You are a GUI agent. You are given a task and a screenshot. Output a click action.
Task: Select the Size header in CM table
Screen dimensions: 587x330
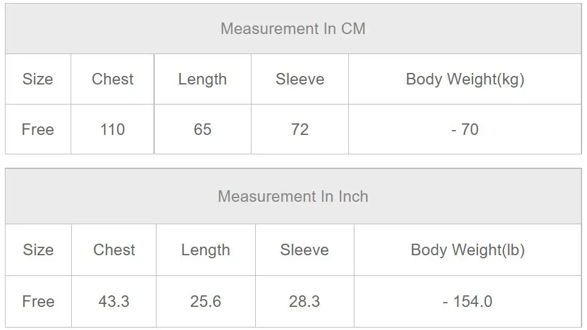coord(38,79)
